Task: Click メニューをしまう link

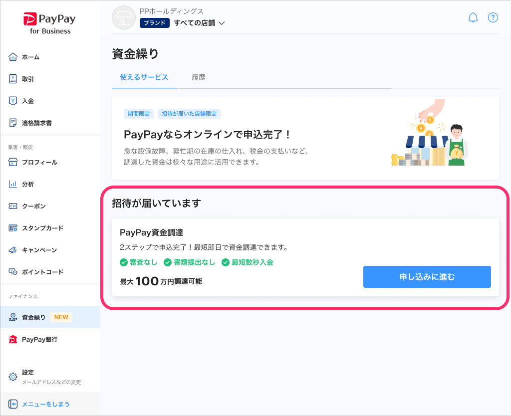Action: coord(45,404)
